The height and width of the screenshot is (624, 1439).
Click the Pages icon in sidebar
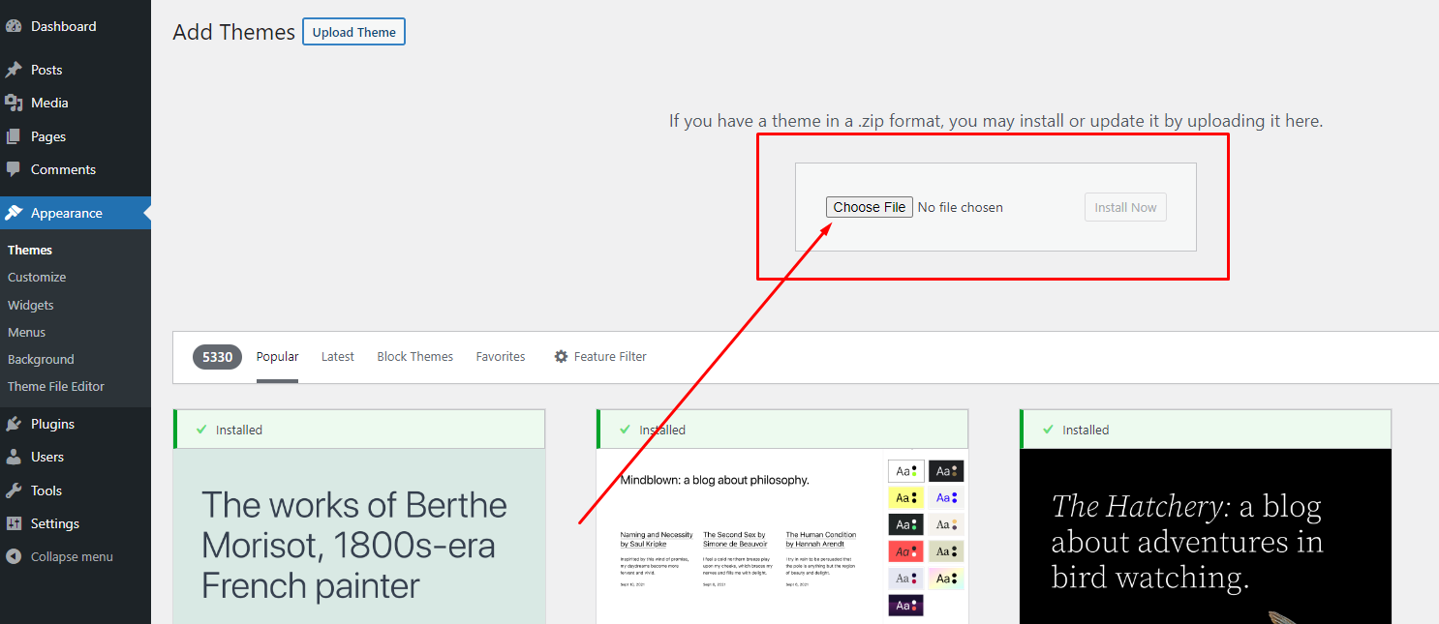pos(14,136)
